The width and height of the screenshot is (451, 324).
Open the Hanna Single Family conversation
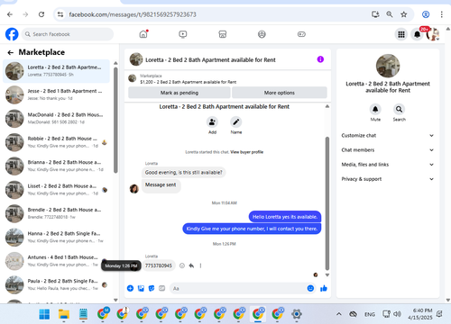click(56, 237)
